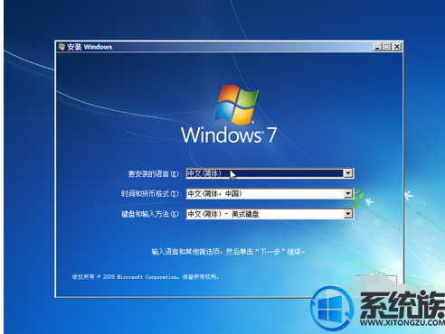Expand the keyboard input method dropdown arrow
The image size is (445, 334).
coord(348,214)
